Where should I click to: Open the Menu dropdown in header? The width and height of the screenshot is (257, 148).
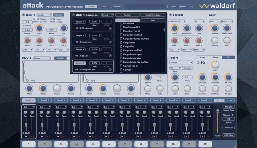pyautogui.click(x=186, y=6)
